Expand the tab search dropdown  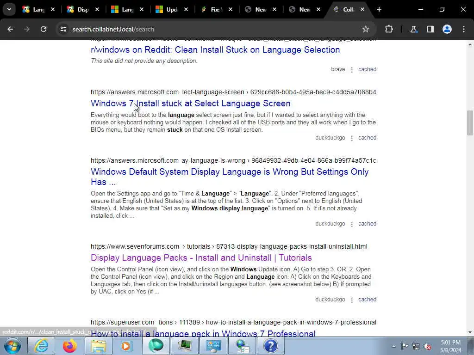click(9, 9)
